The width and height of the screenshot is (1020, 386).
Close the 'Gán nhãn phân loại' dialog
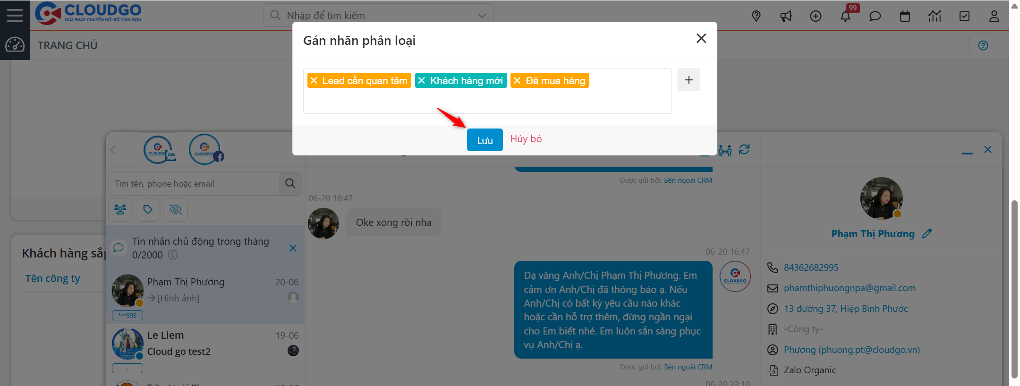701,38
